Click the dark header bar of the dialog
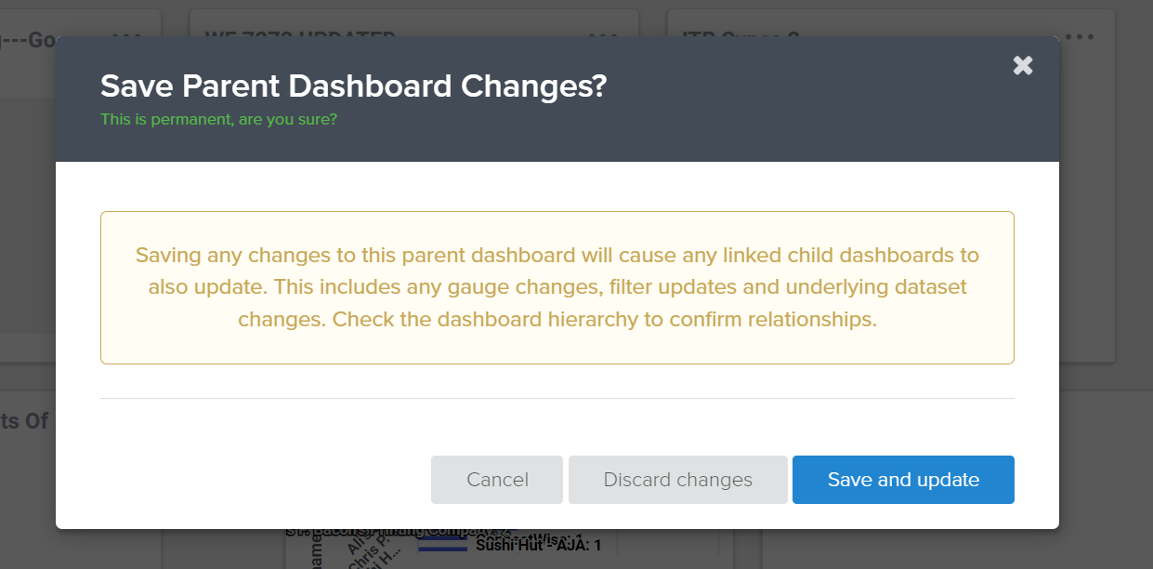Image resolution: width=1153 pixels, height=569 pixels. [x=557, y=99]
